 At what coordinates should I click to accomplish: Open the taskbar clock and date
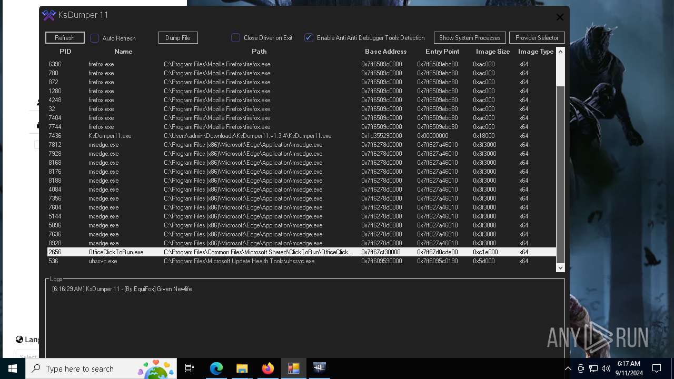click(x=629, y=368)
